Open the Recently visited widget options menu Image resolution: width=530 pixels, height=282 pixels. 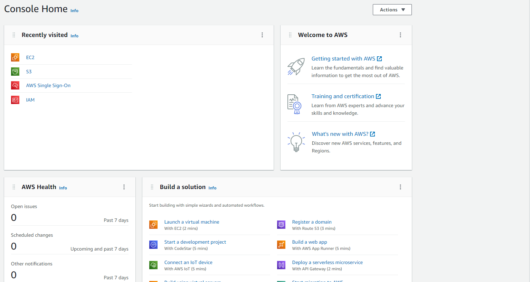click(x=262, y=35)
